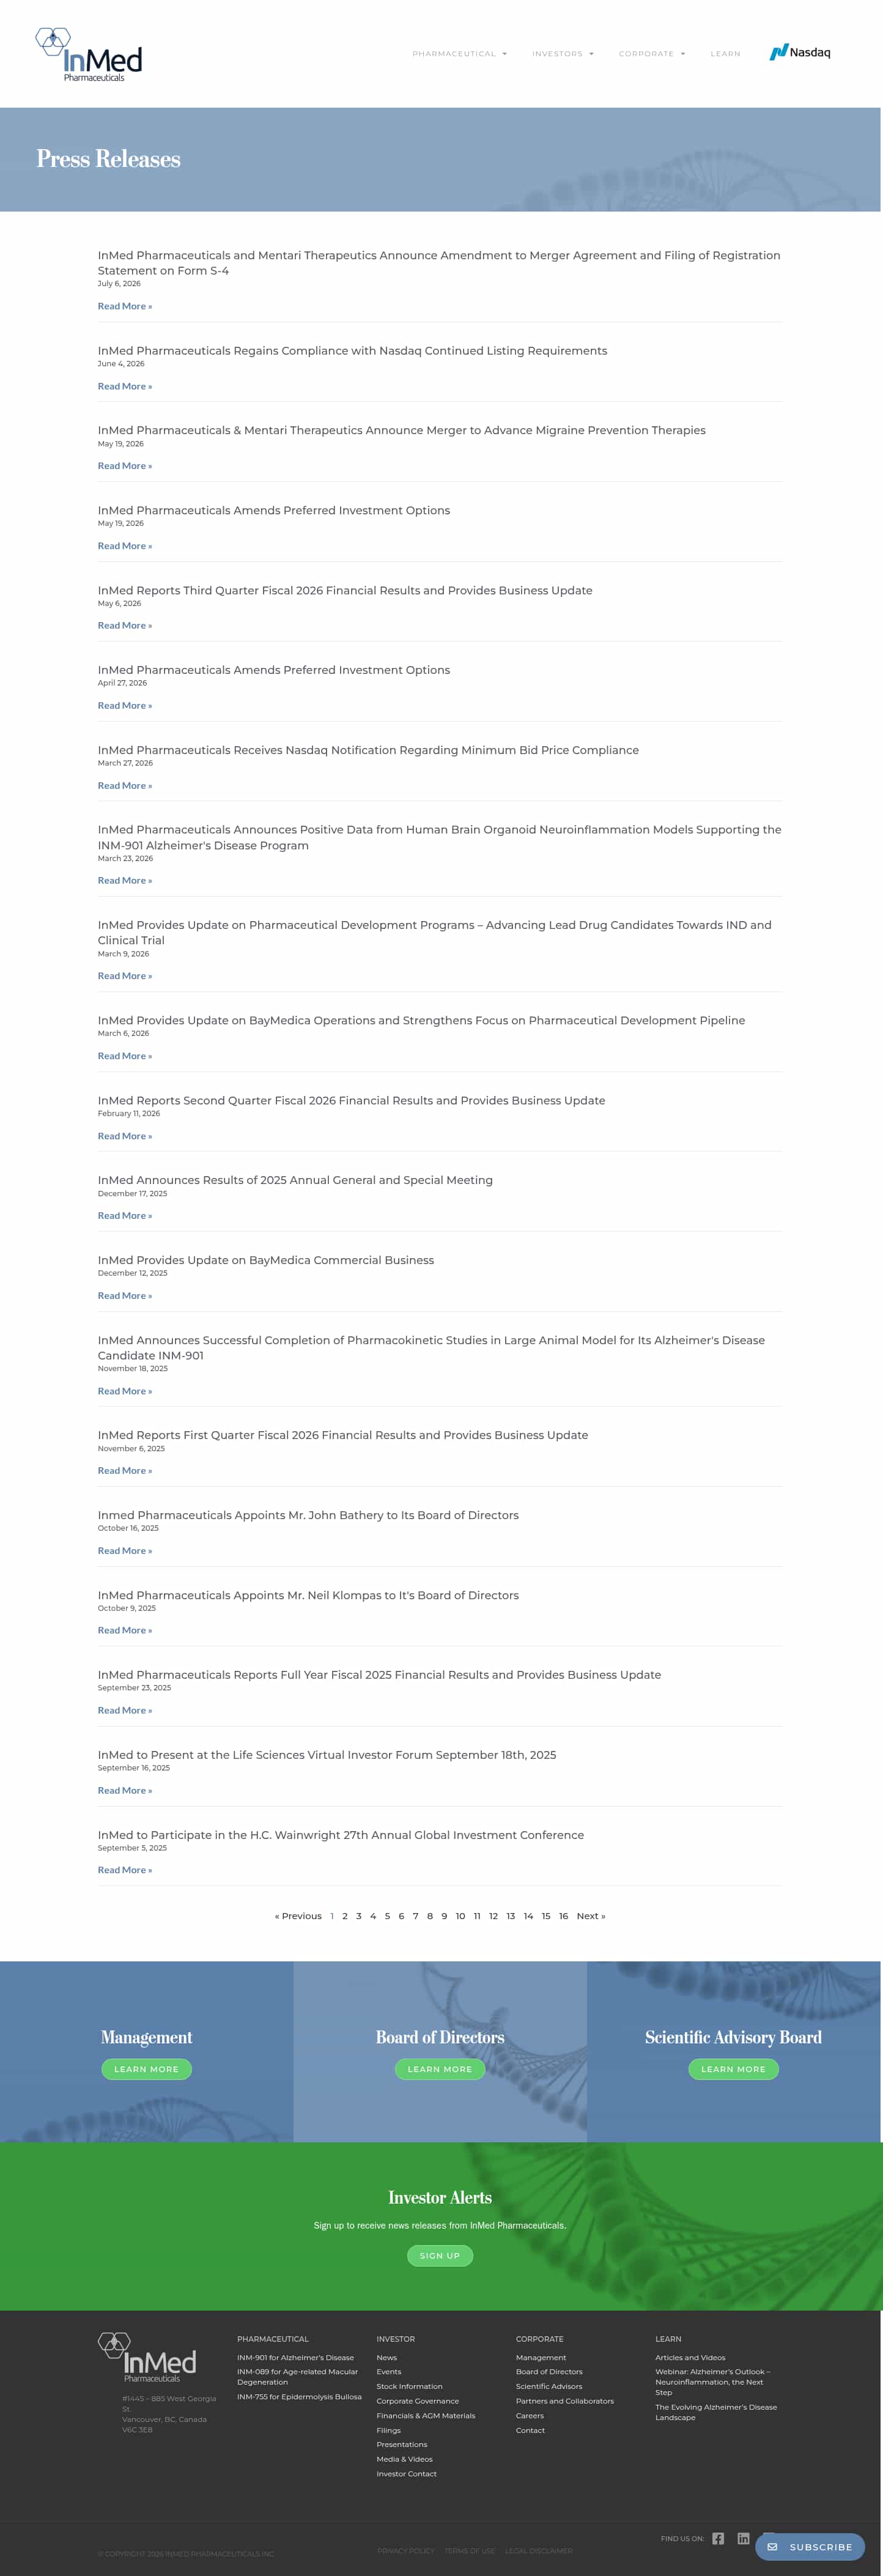The image size is (883, 2576).
Task: Go to pagination page 2
Action: click(345, 1916)
